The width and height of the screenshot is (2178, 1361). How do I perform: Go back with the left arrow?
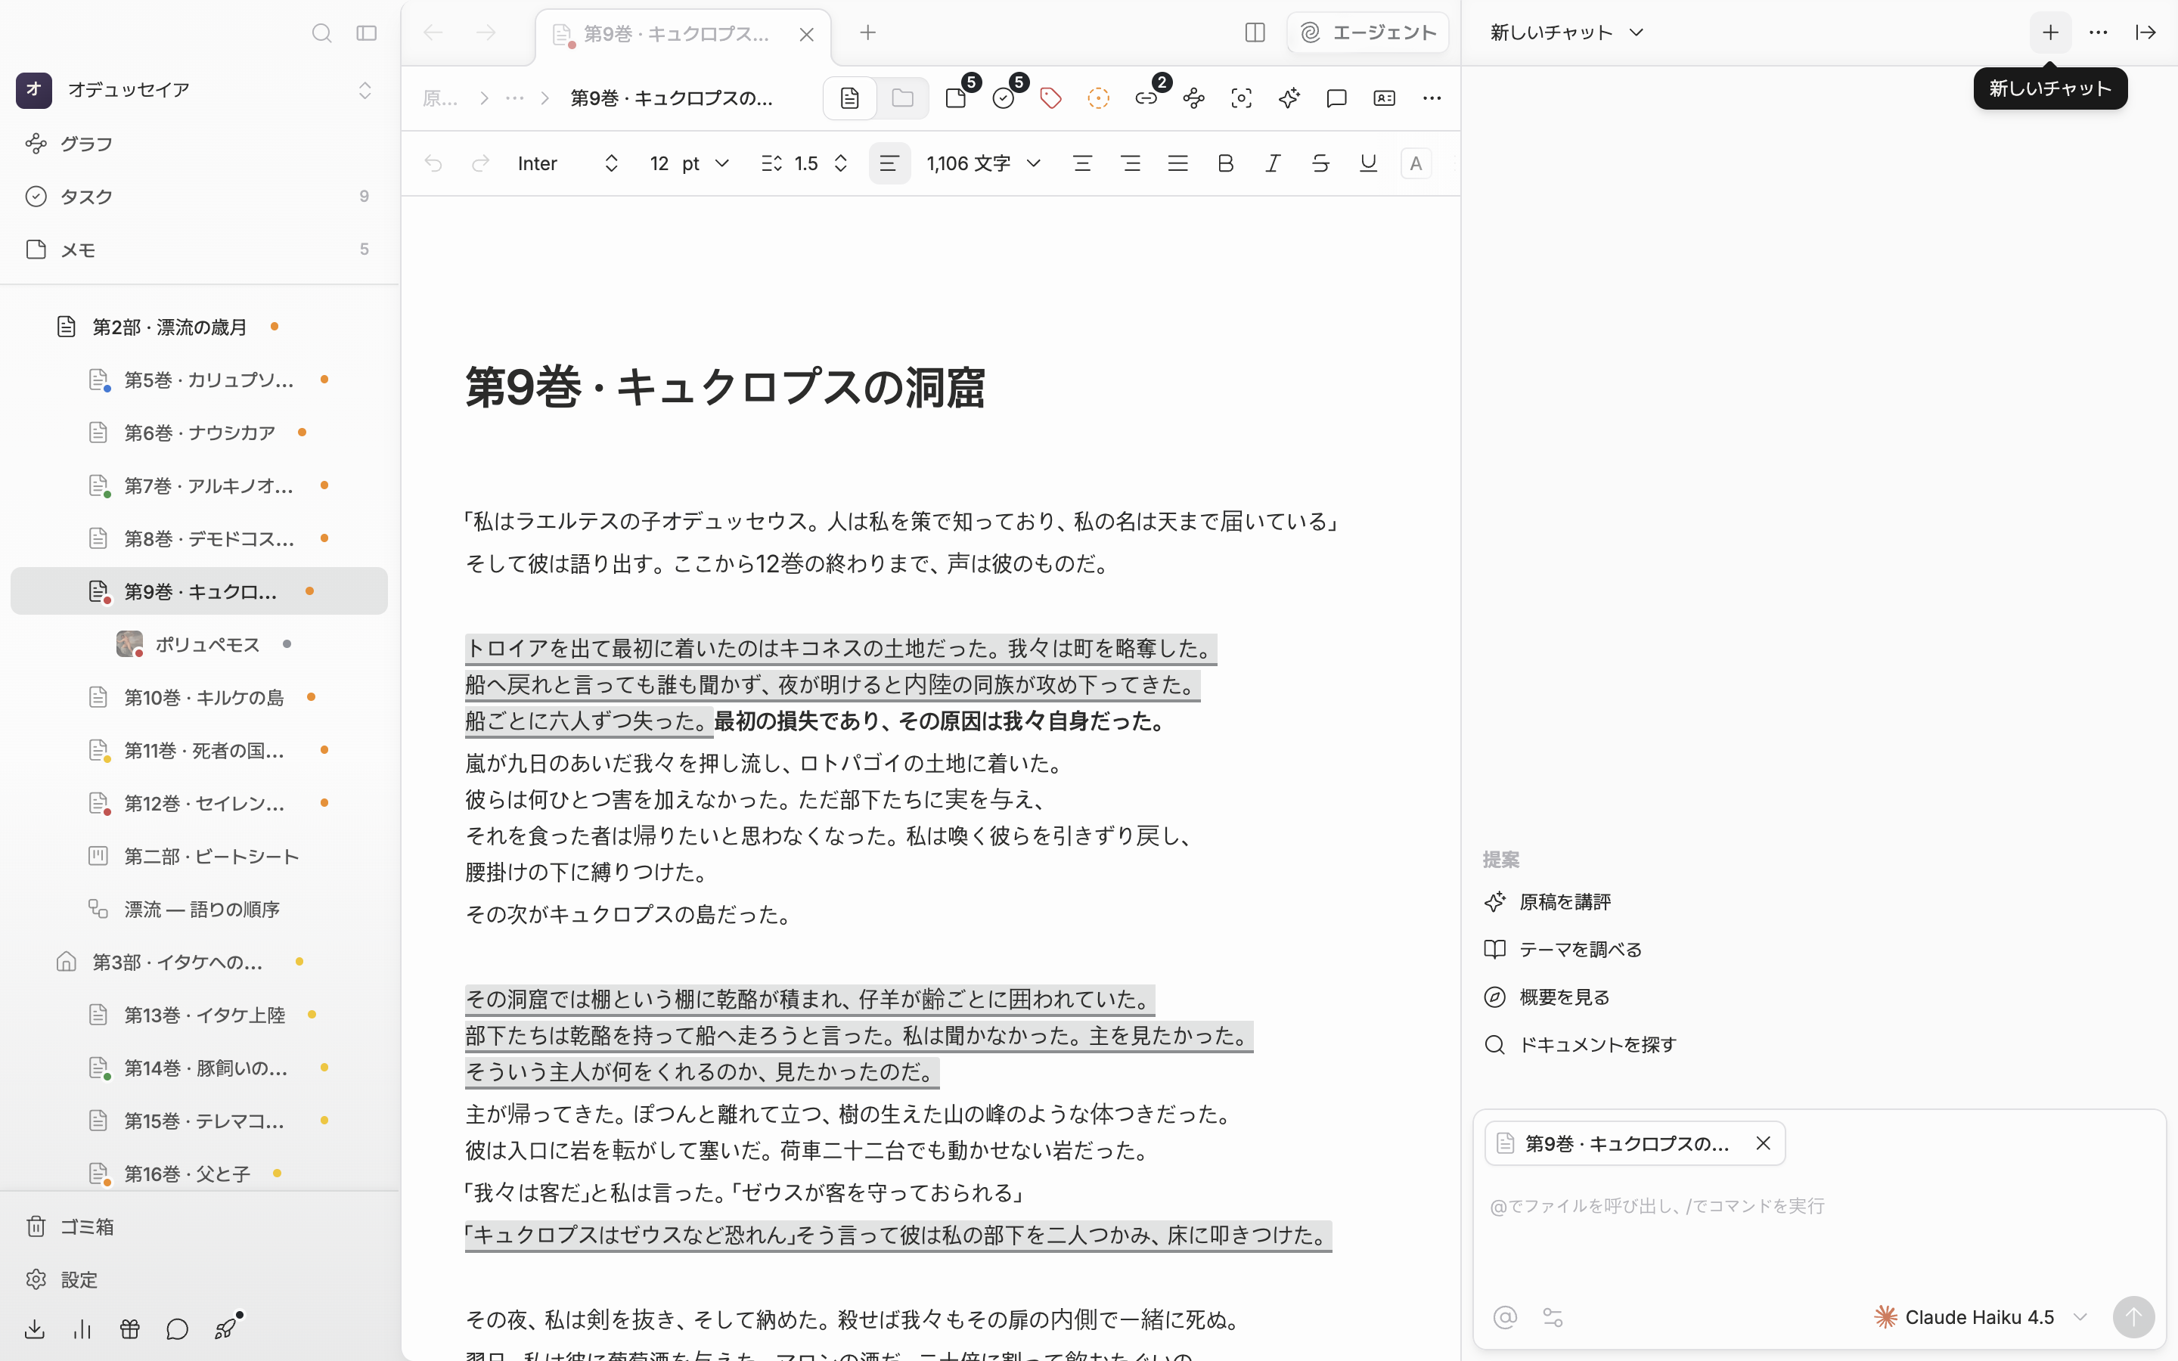tap(433, 33)
